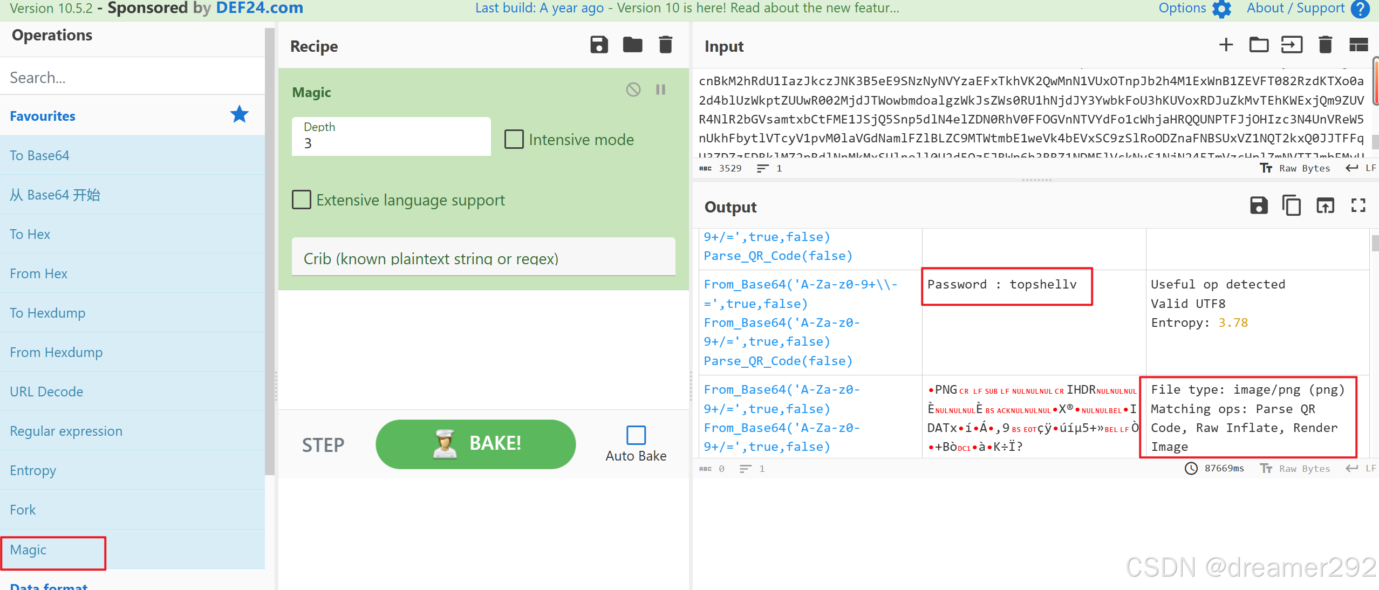Image resolution: width=1379 pixels, height=590 pixels.
Task: Load a recipe using the folder icon
Action: click(632, 45)
